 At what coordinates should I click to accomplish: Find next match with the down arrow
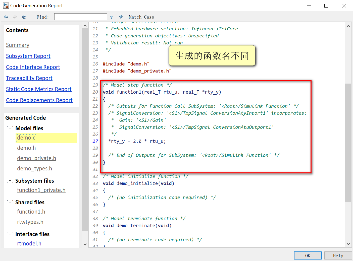coord(121,17)
